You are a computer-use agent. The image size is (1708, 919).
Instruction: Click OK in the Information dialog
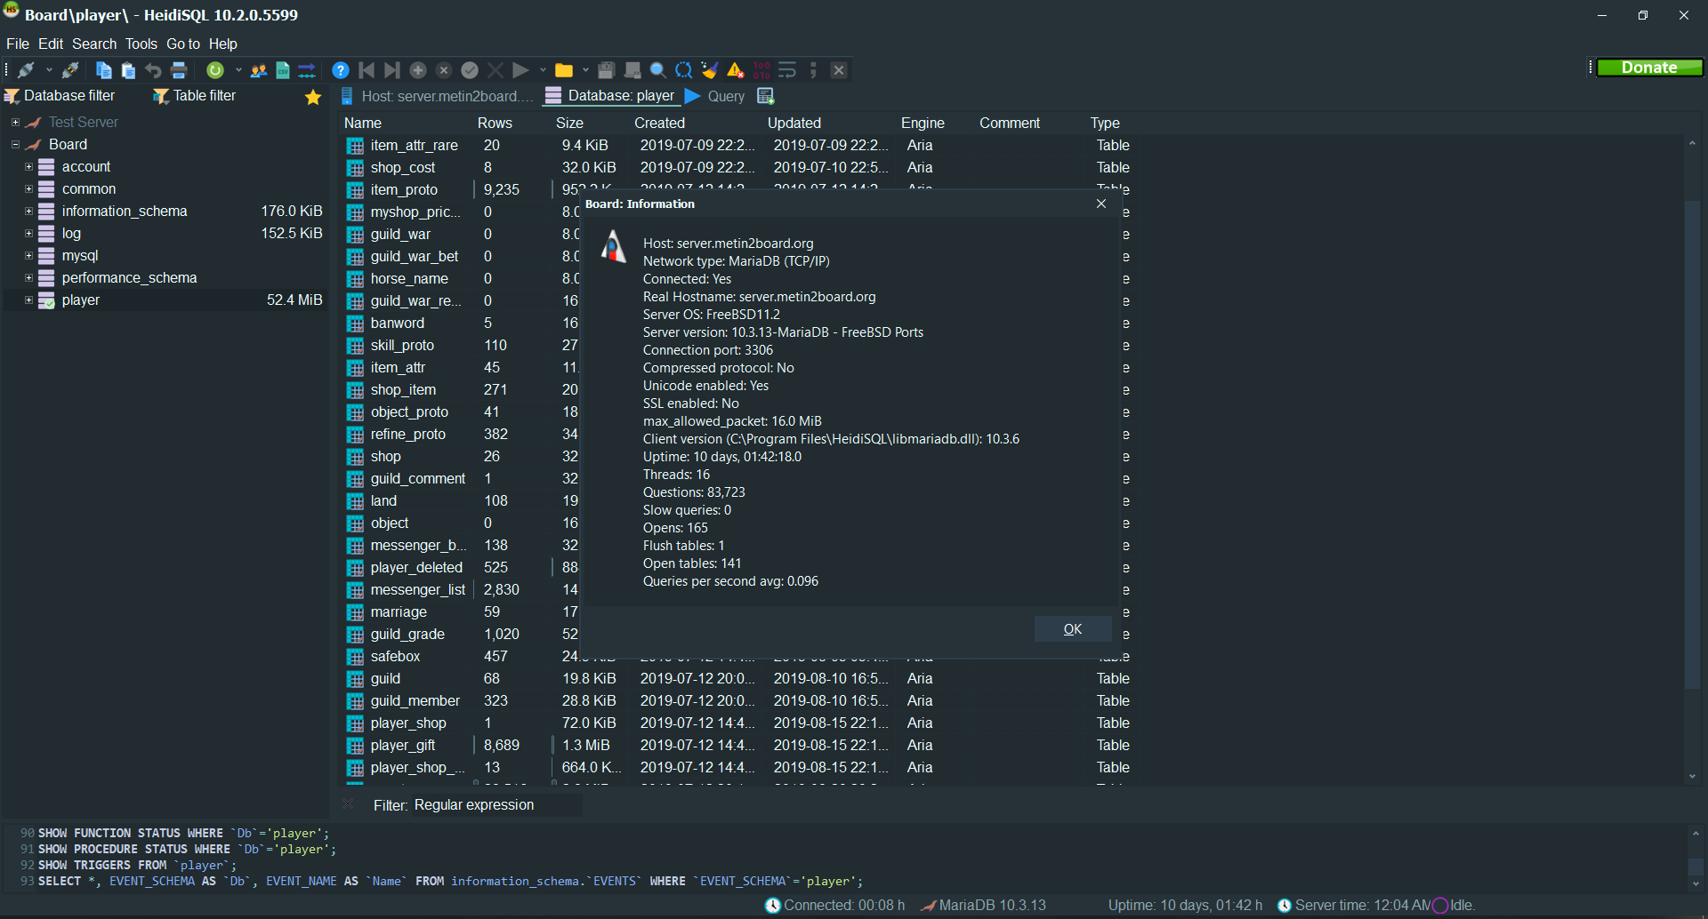pos(1073,628)
